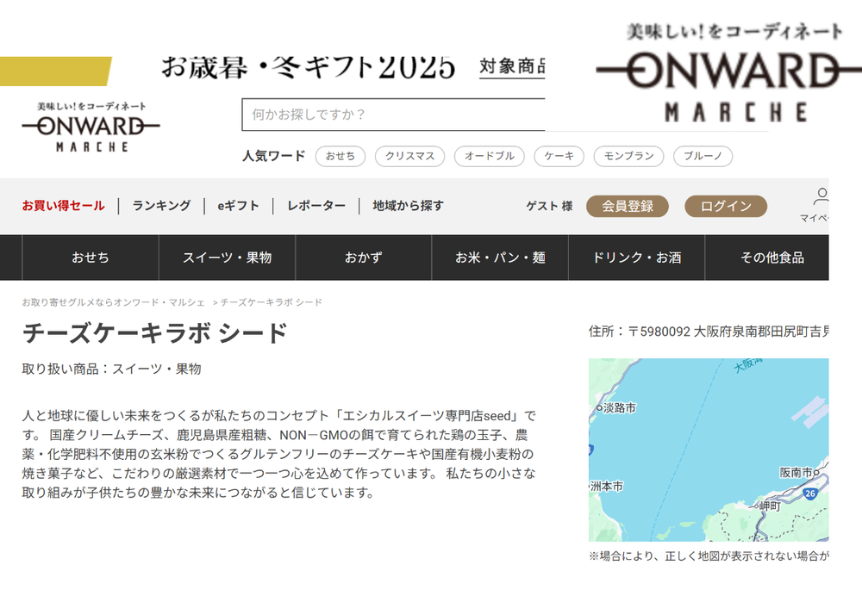This screenshot has width=862, height=596.
Task: Click breadcrumb チーズケーキラボ シード
Action: coord(272,302)
